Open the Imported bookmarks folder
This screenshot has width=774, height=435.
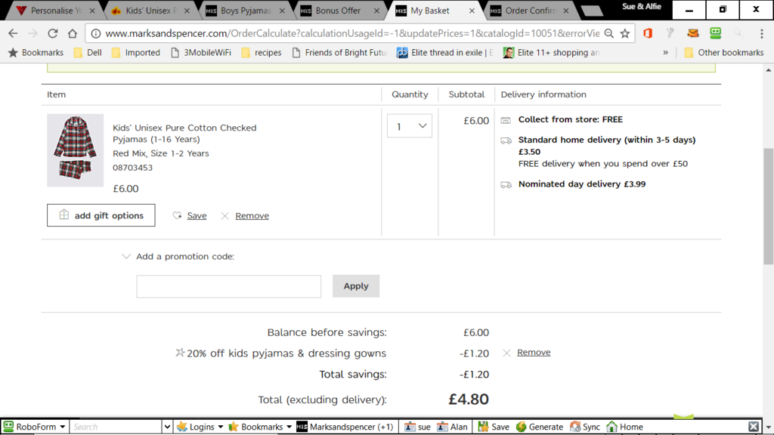136,52
